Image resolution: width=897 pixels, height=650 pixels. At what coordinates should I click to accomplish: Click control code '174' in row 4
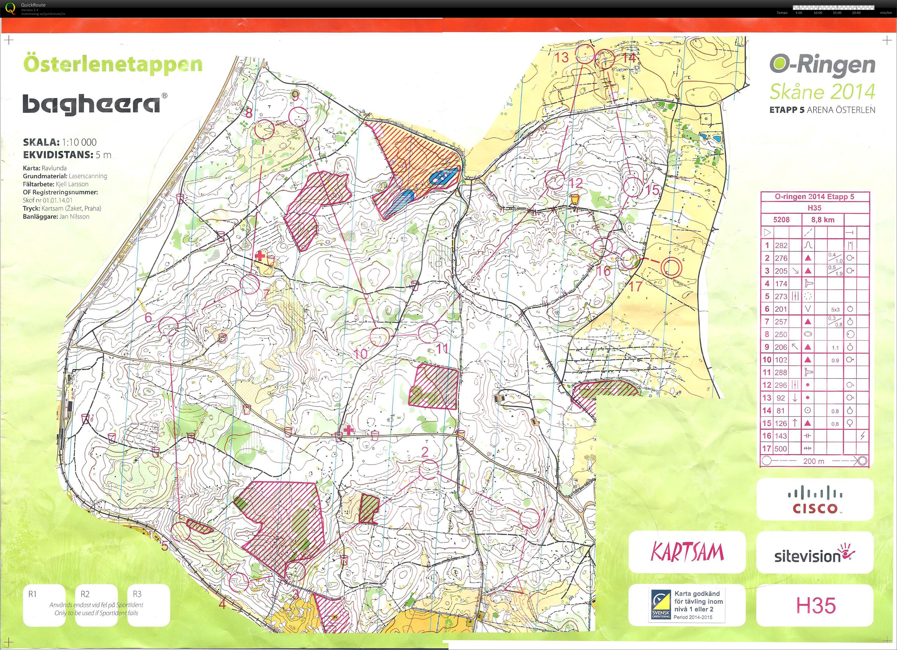pyautogui.click(x=781, y=283)
